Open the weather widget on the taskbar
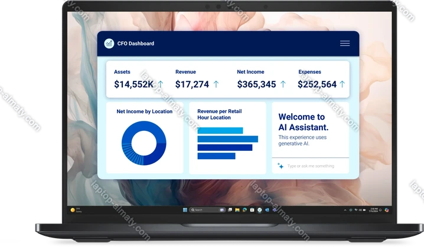Screen dimensions: 424x247 click(x=74, y=210)
